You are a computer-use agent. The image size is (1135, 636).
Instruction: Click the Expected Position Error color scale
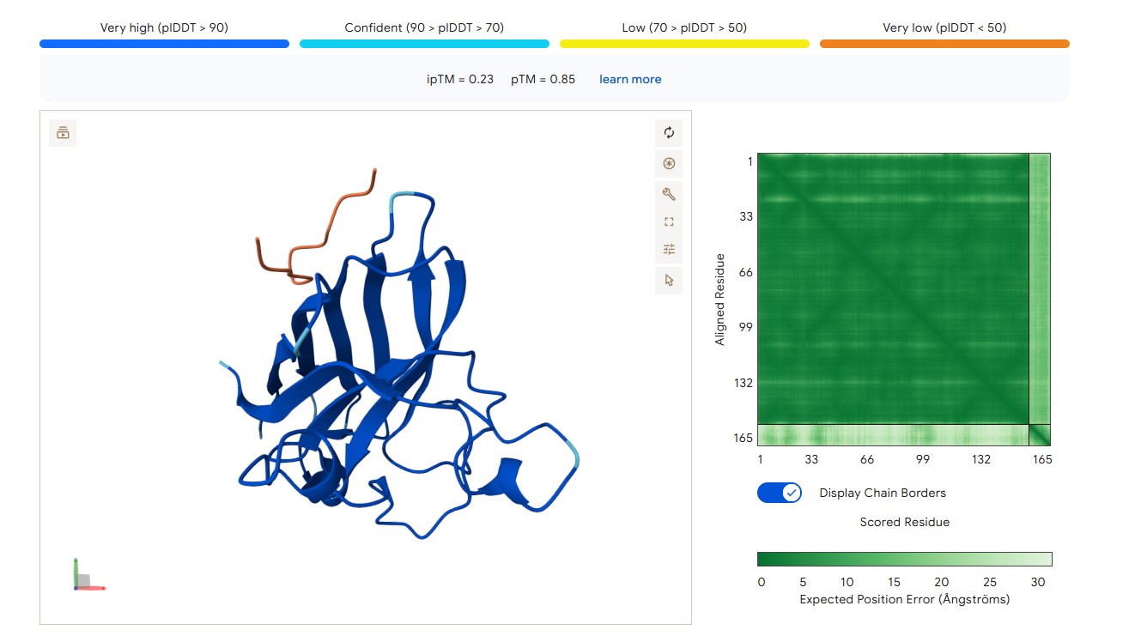point(904,560)
